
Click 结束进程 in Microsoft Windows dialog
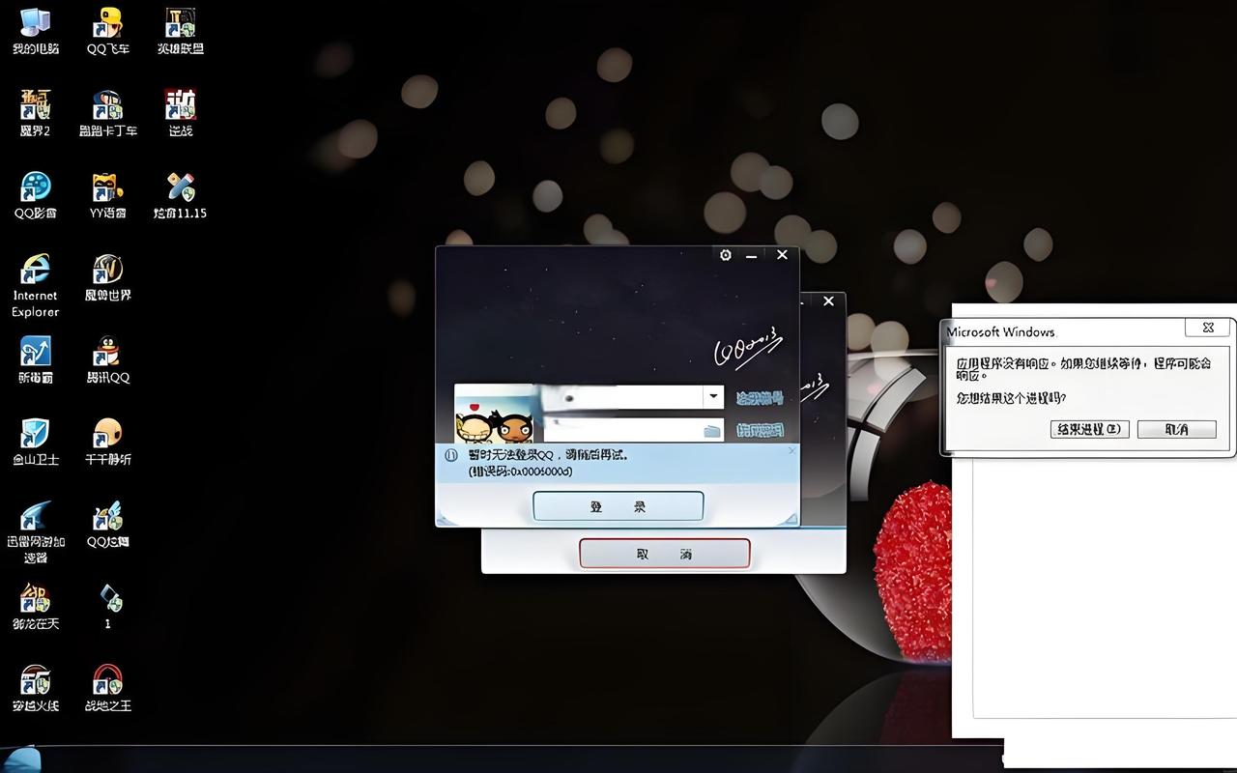pyautogui.click(x=1089, y=429)
